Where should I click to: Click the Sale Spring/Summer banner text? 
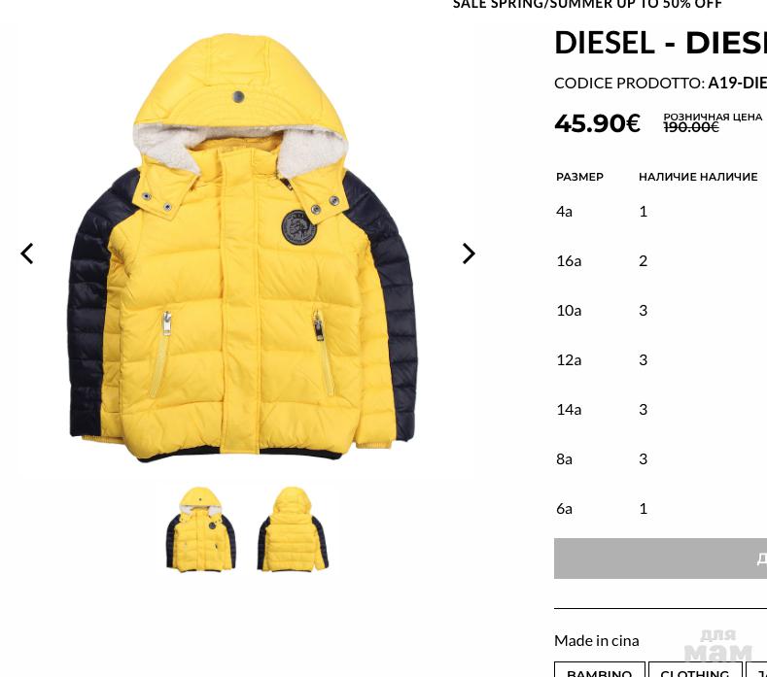pyautogui.click(x=587, y=5)
